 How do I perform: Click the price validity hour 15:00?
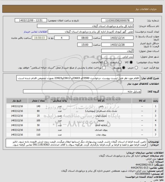coord(85,45)
